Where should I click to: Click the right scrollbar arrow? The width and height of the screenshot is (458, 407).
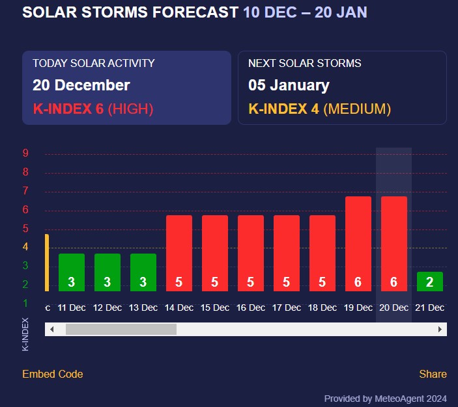[441, 330]
